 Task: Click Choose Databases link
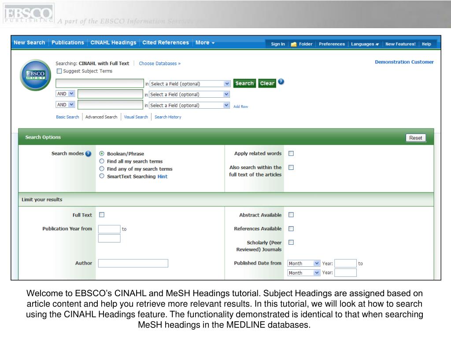point(159,63)
